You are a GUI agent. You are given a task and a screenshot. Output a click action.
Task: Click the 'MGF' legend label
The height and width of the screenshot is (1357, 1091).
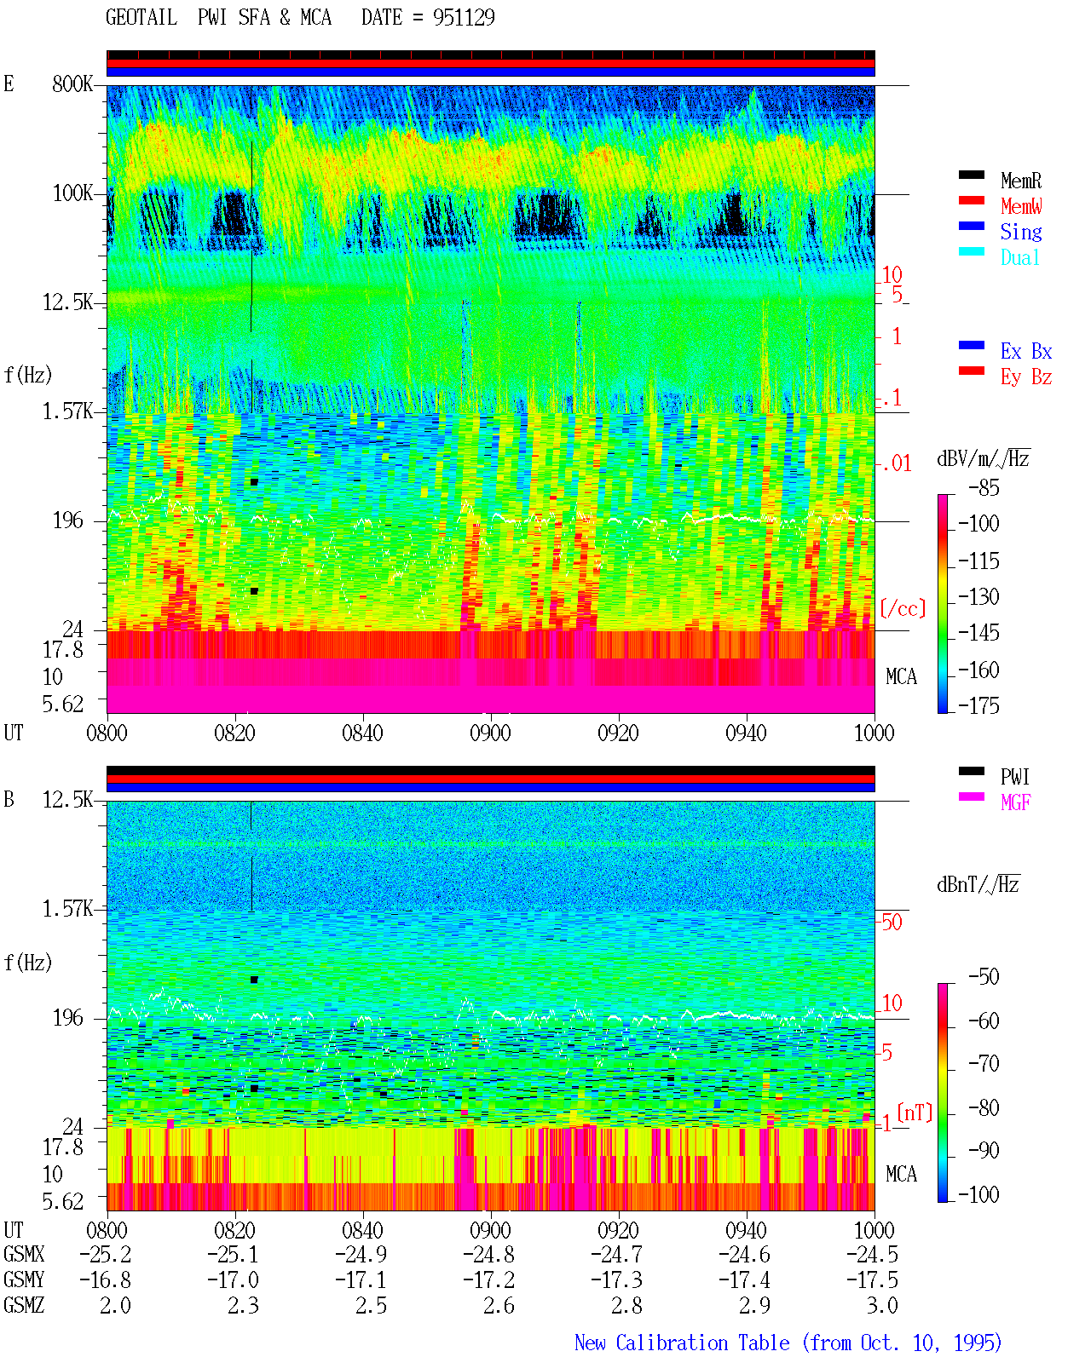pos(1016,802)
